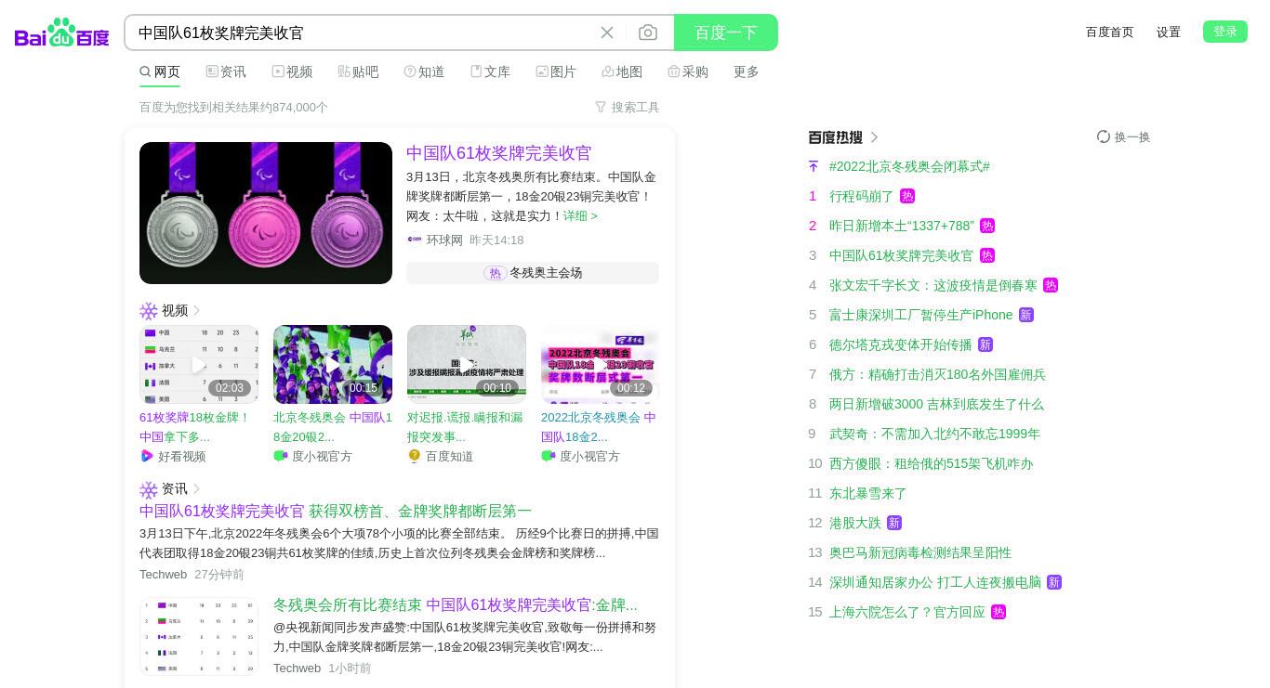Open hot search 俄方：精确打击消灭180名外国雇佣兵

pyautogui.click(x=937, y=374)
